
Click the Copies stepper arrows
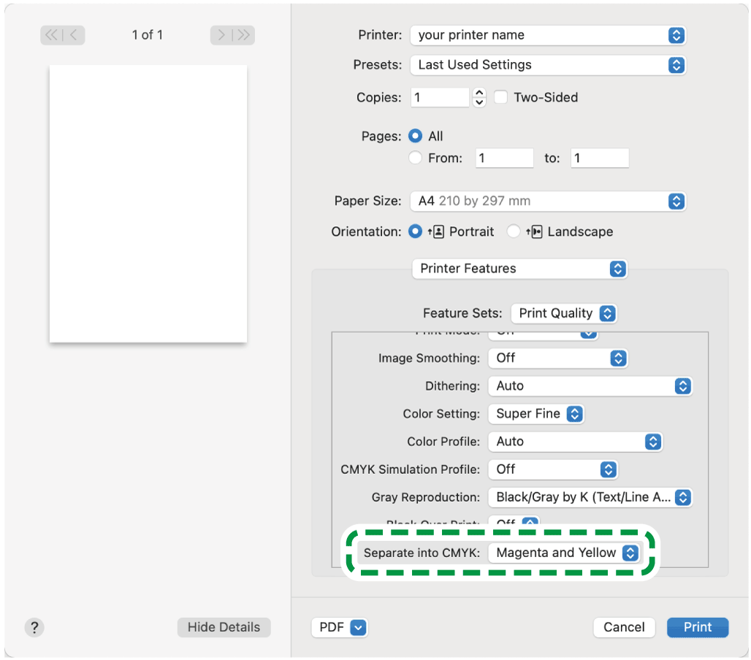pyautogui.click(x=479, y=97)
